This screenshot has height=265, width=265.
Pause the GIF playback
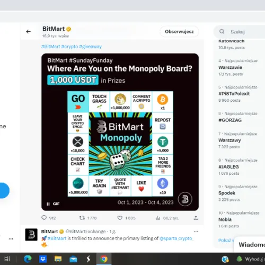(48, 204)
